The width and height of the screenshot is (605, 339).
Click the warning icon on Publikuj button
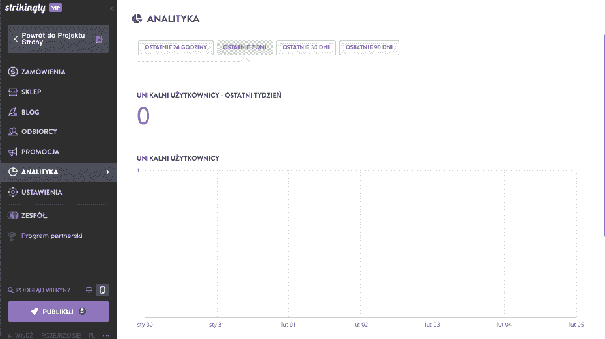pos(83,311)
